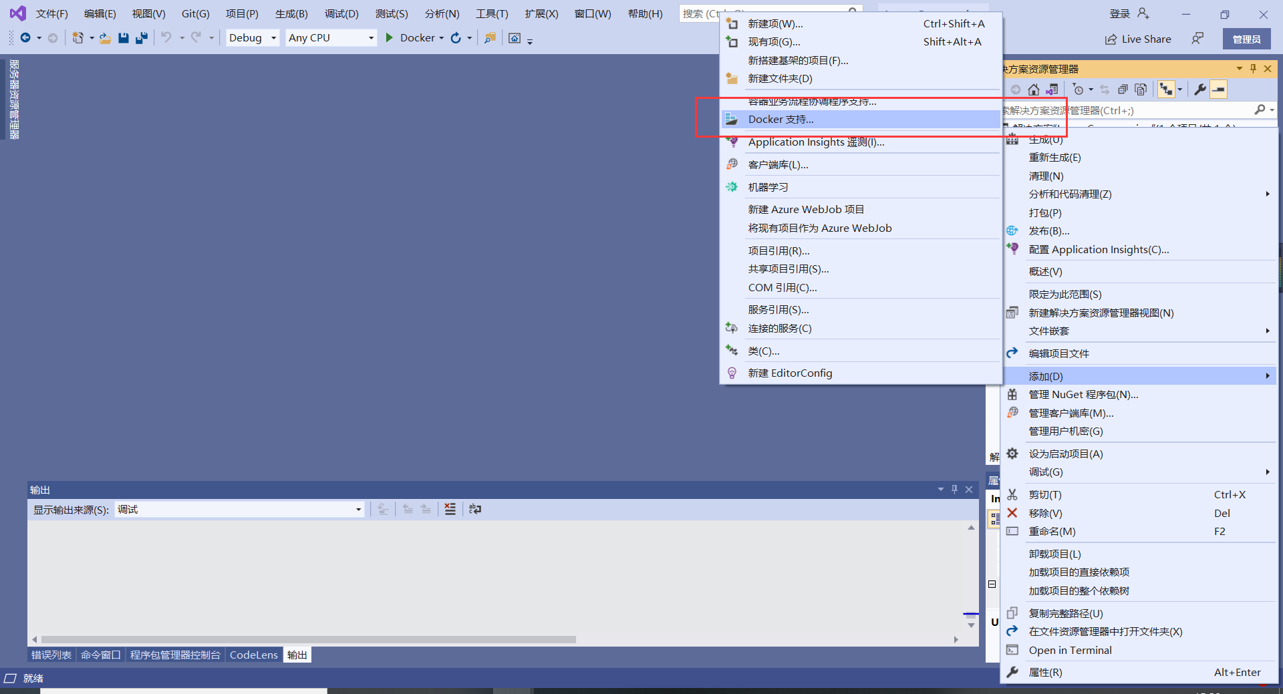Toggle word wrap in Output panel

pos(475,510)
